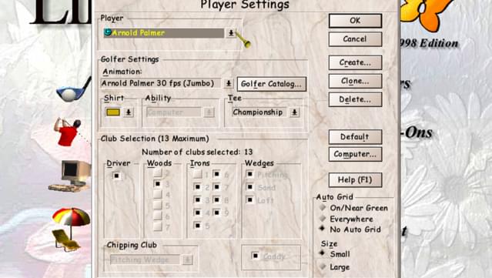Toggle the 2 Wood checkbox

pyautogui.click(x=158, y=173)
